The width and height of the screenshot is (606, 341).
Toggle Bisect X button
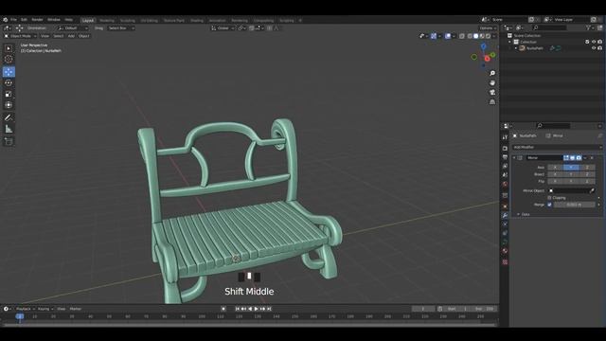(555, 174)
